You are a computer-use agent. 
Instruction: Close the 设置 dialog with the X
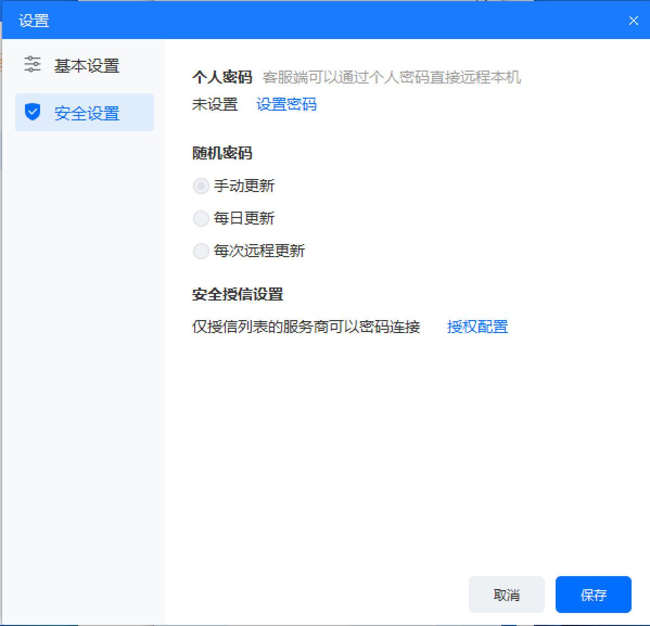coord(633,21)
